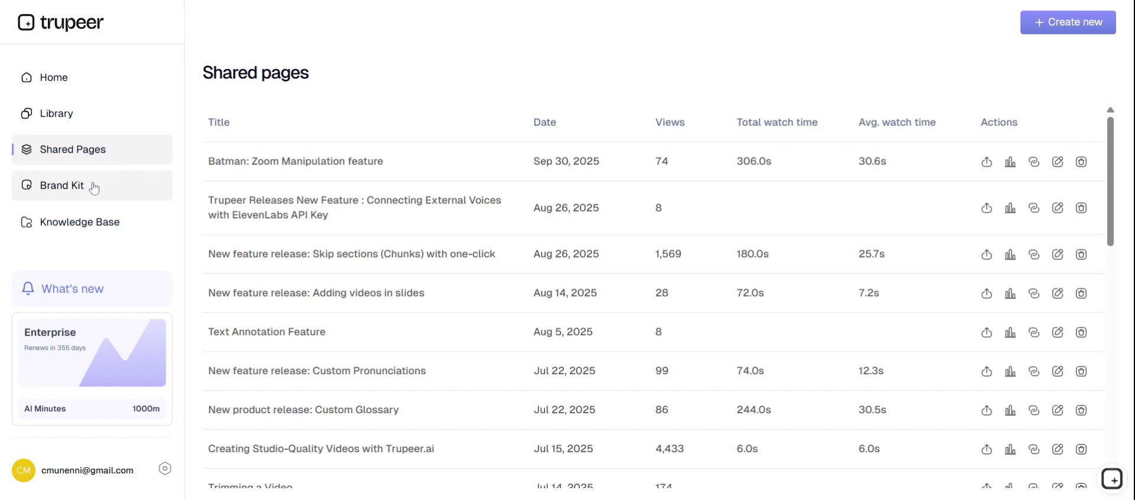Screen dimensions: 1135x500
Task: Click the Views column header
Action: point(670,122)
